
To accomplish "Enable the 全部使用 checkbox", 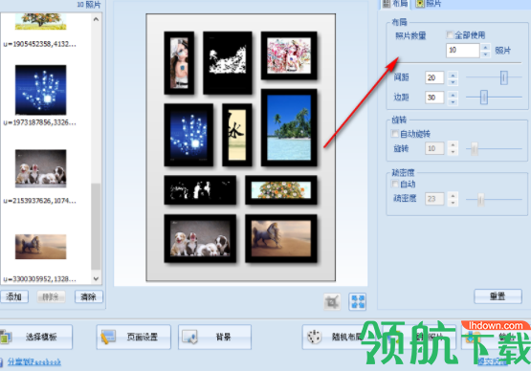I will 450,34.
